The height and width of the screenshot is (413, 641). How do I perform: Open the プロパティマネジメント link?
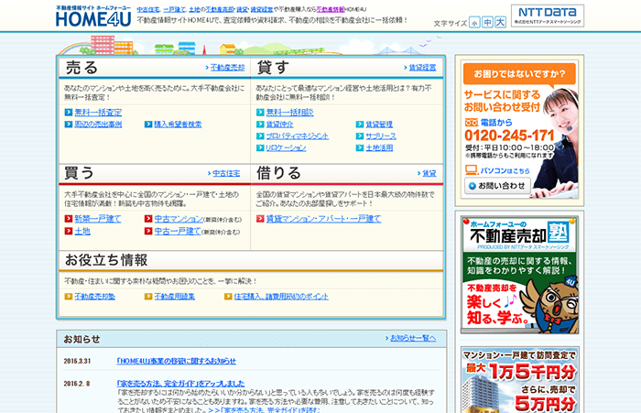tap(298, 136)
